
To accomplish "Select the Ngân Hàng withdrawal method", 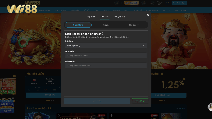I will click(78, 25).
